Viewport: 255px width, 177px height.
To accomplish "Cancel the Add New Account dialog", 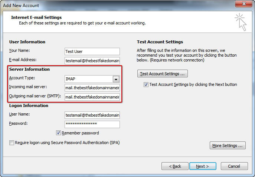I will [234, 166].
